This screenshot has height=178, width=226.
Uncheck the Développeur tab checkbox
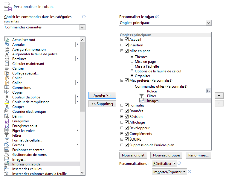pyautogui.click(x=127, y=128)
